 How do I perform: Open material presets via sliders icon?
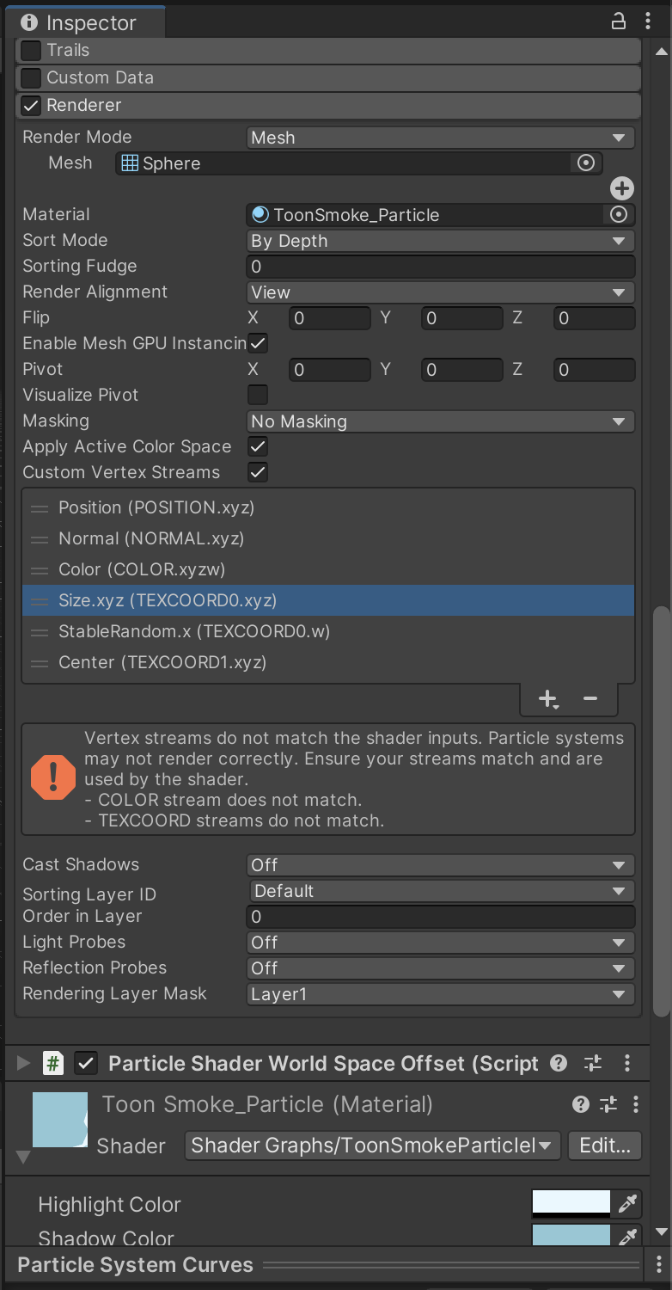(x=610, y=1104)
